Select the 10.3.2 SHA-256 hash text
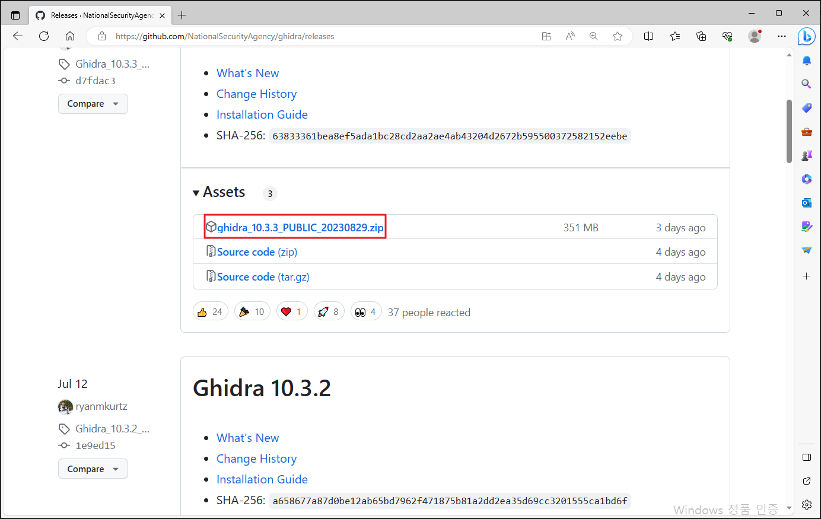 (450, 501)
